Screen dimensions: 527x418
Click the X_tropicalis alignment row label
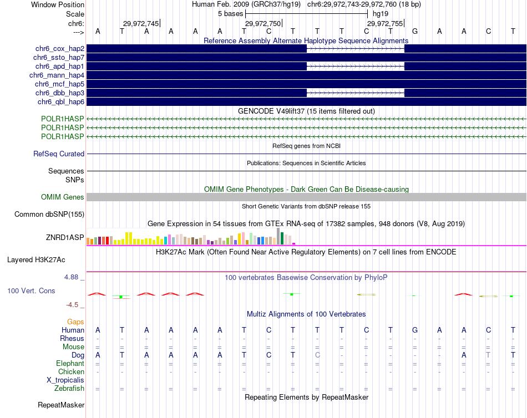pyautogui.click(x=65, y=380)
